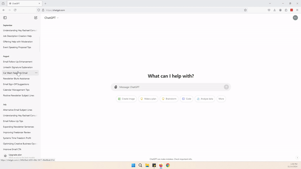
Task: Open Windows Start menu
Action: point(133,165)
